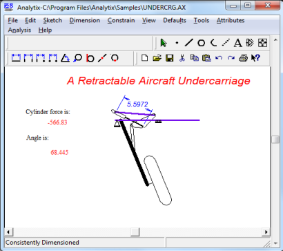Click 'Consistently Dimensioned' in status bar

pyautogui.click(x=42, y=243)
